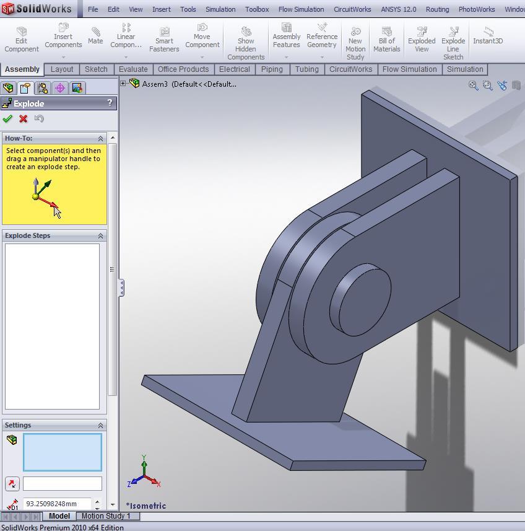Toggle explode direction reverse button
Image resolution: width=525 pixels, height=531 pixels.
click(x=12, y=483)
